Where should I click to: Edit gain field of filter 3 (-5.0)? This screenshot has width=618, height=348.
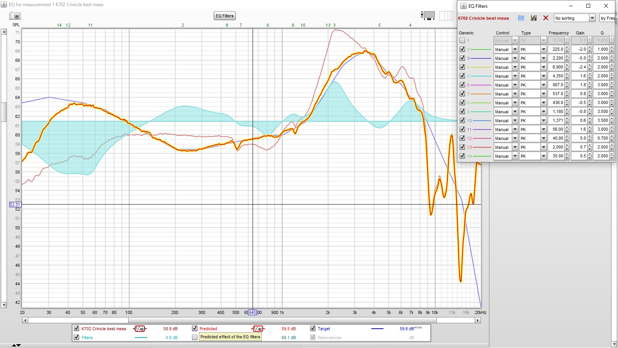[x=579, y=58]
